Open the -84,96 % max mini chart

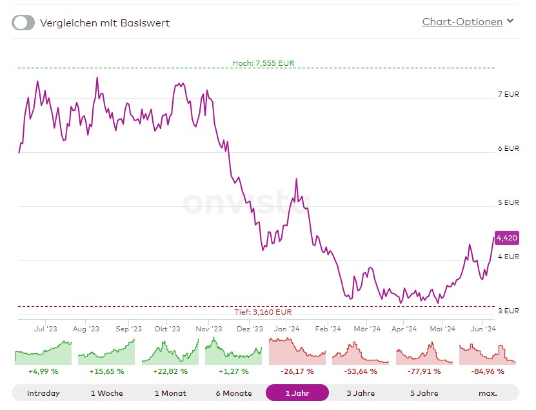click(x=488, y=353)
